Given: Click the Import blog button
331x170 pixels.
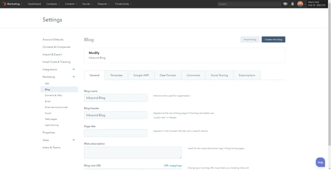Looking at the screenshot, I should point(250,40).
